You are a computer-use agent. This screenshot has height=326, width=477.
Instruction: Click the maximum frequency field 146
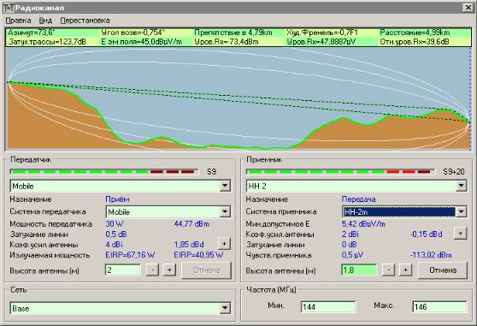tap(439, 307)
